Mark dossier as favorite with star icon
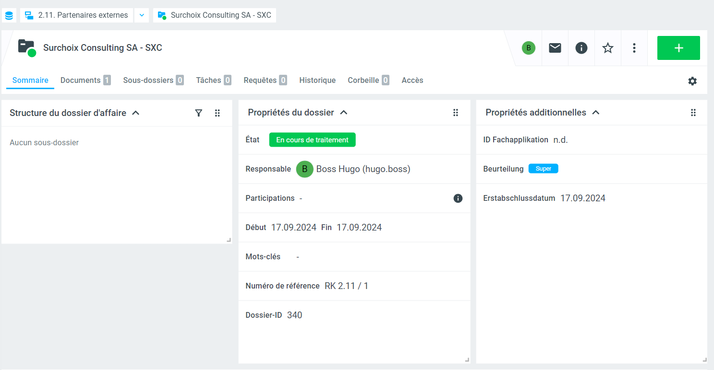The height and width of the screenshot is (370, 714). pos(608,48)
